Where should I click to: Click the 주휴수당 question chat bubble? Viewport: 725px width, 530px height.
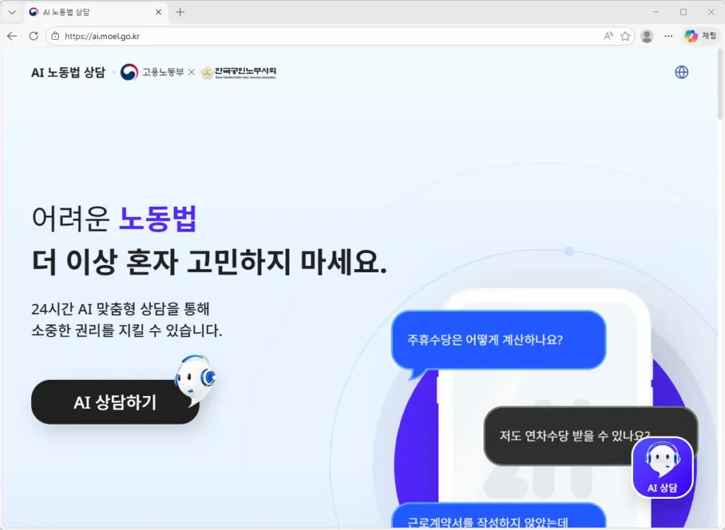[x=498, y=340]
